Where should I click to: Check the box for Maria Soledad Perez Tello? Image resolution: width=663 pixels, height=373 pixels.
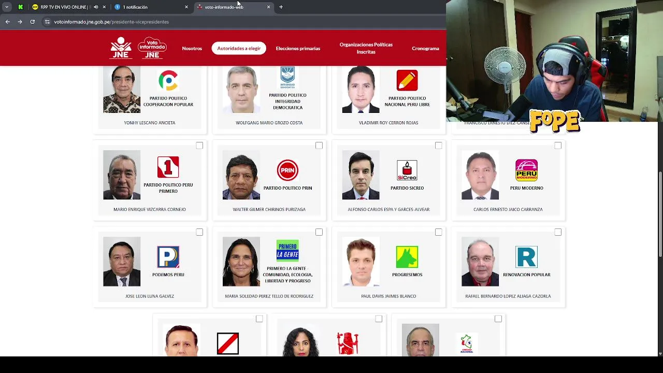319,232
